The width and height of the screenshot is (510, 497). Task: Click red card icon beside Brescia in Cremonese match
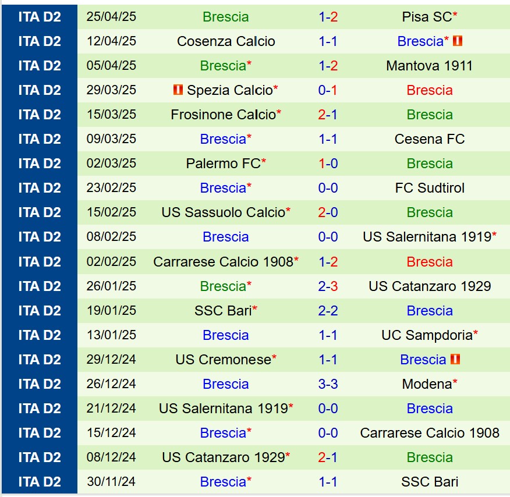[x=455, y=360]
